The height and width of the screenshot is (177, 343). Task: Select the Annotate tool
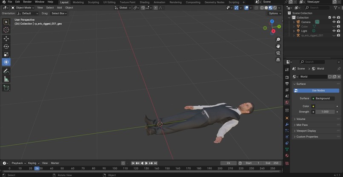click(6, 71)
